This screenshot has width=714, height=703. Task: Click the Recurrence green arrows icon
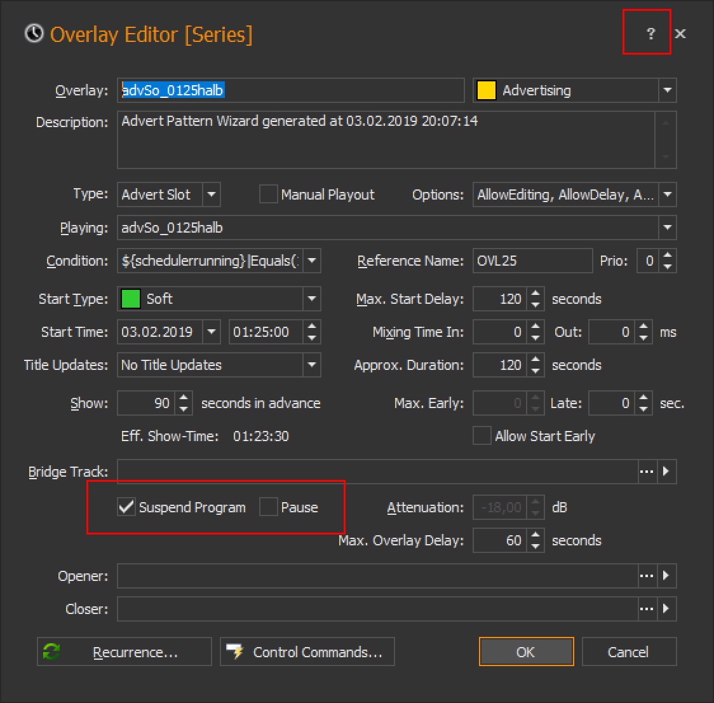(x=51, y=652)
